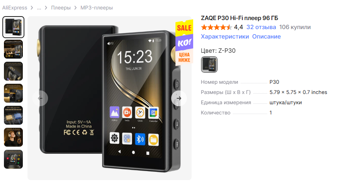
Task: Open MP3-плееры breadcrumb category
Action: (96, 8)
